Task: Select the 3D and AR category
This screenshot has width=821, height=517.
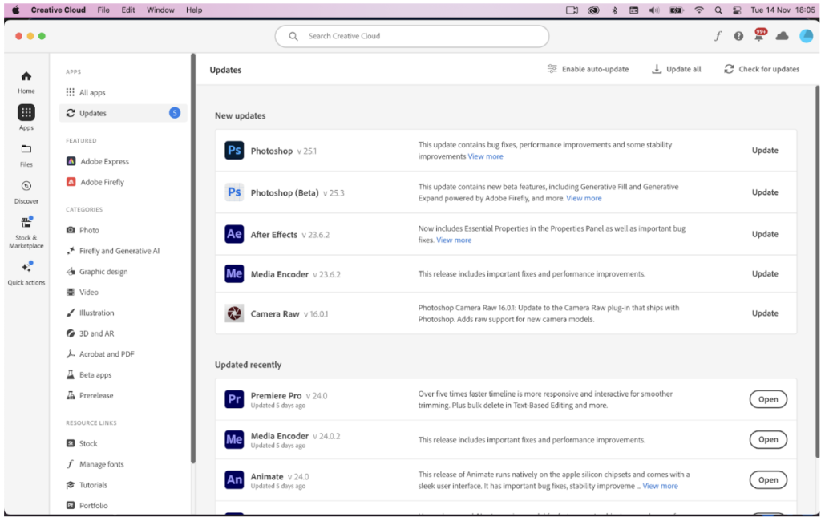Action: coord(90,333)
